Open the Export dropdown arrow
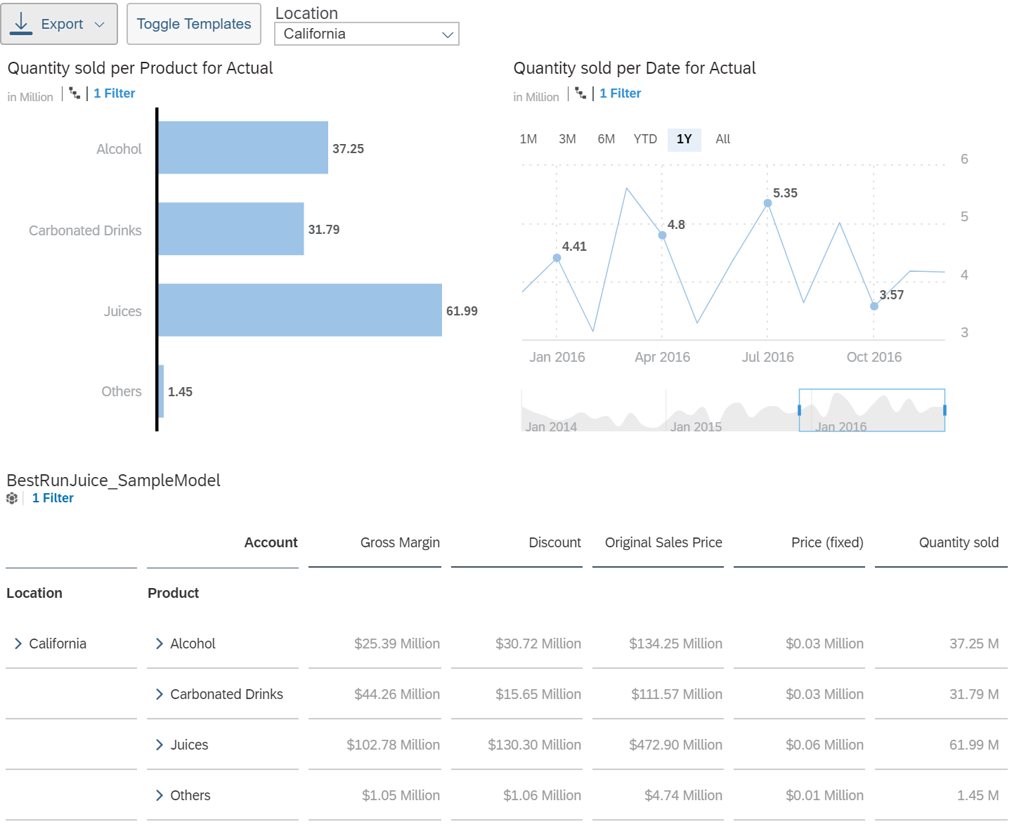The height and width of the screenshot is (829, 1019). click(100, 24)
